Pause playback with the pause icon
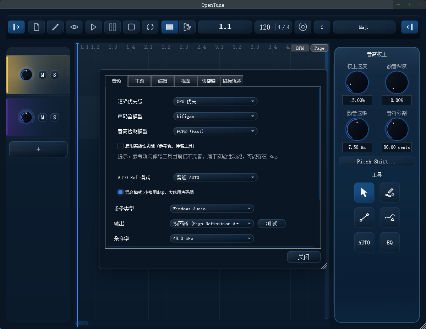 (x=113, y=27)
